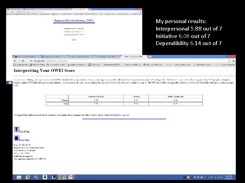The width and height of the screenshot is (245, 183).
Task: Follow the 'Home Page' text link
Action: point(24,140)
